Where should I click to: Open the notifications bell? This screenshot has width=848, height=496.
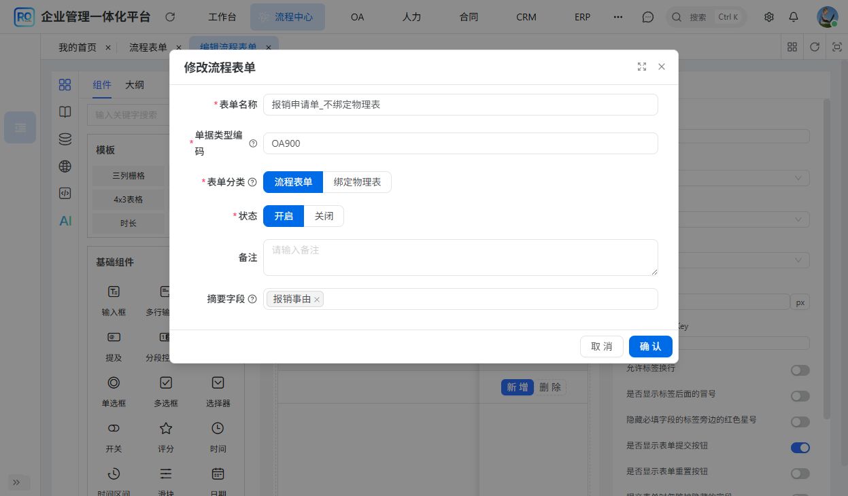[794, 17]
